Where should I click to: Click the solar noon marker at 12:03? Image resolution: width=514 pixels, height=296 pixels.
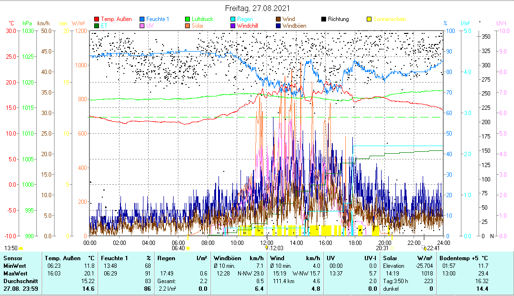[267, 248]
